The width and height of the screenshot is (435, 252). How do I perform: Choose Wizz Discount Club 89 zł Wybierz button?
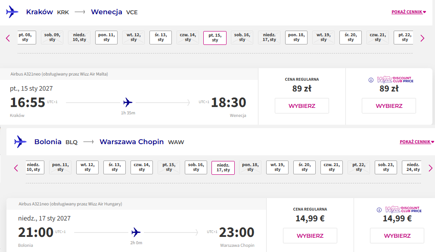[389, 106]
